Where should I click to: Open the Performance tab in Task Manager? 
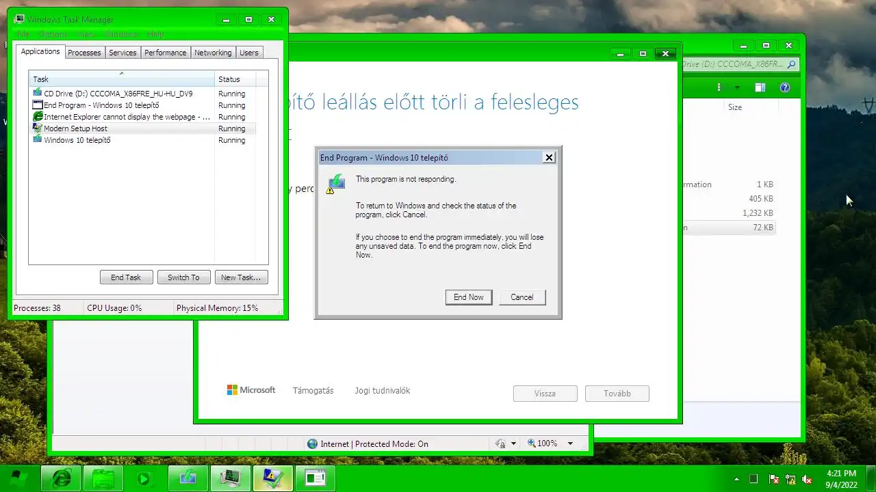165,53
